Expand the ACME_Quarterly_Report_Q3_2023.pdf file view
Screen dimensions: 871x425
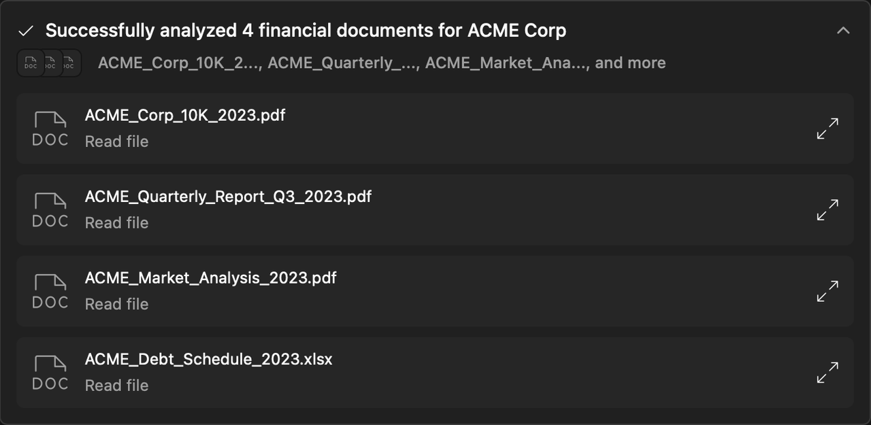point(827,209)
